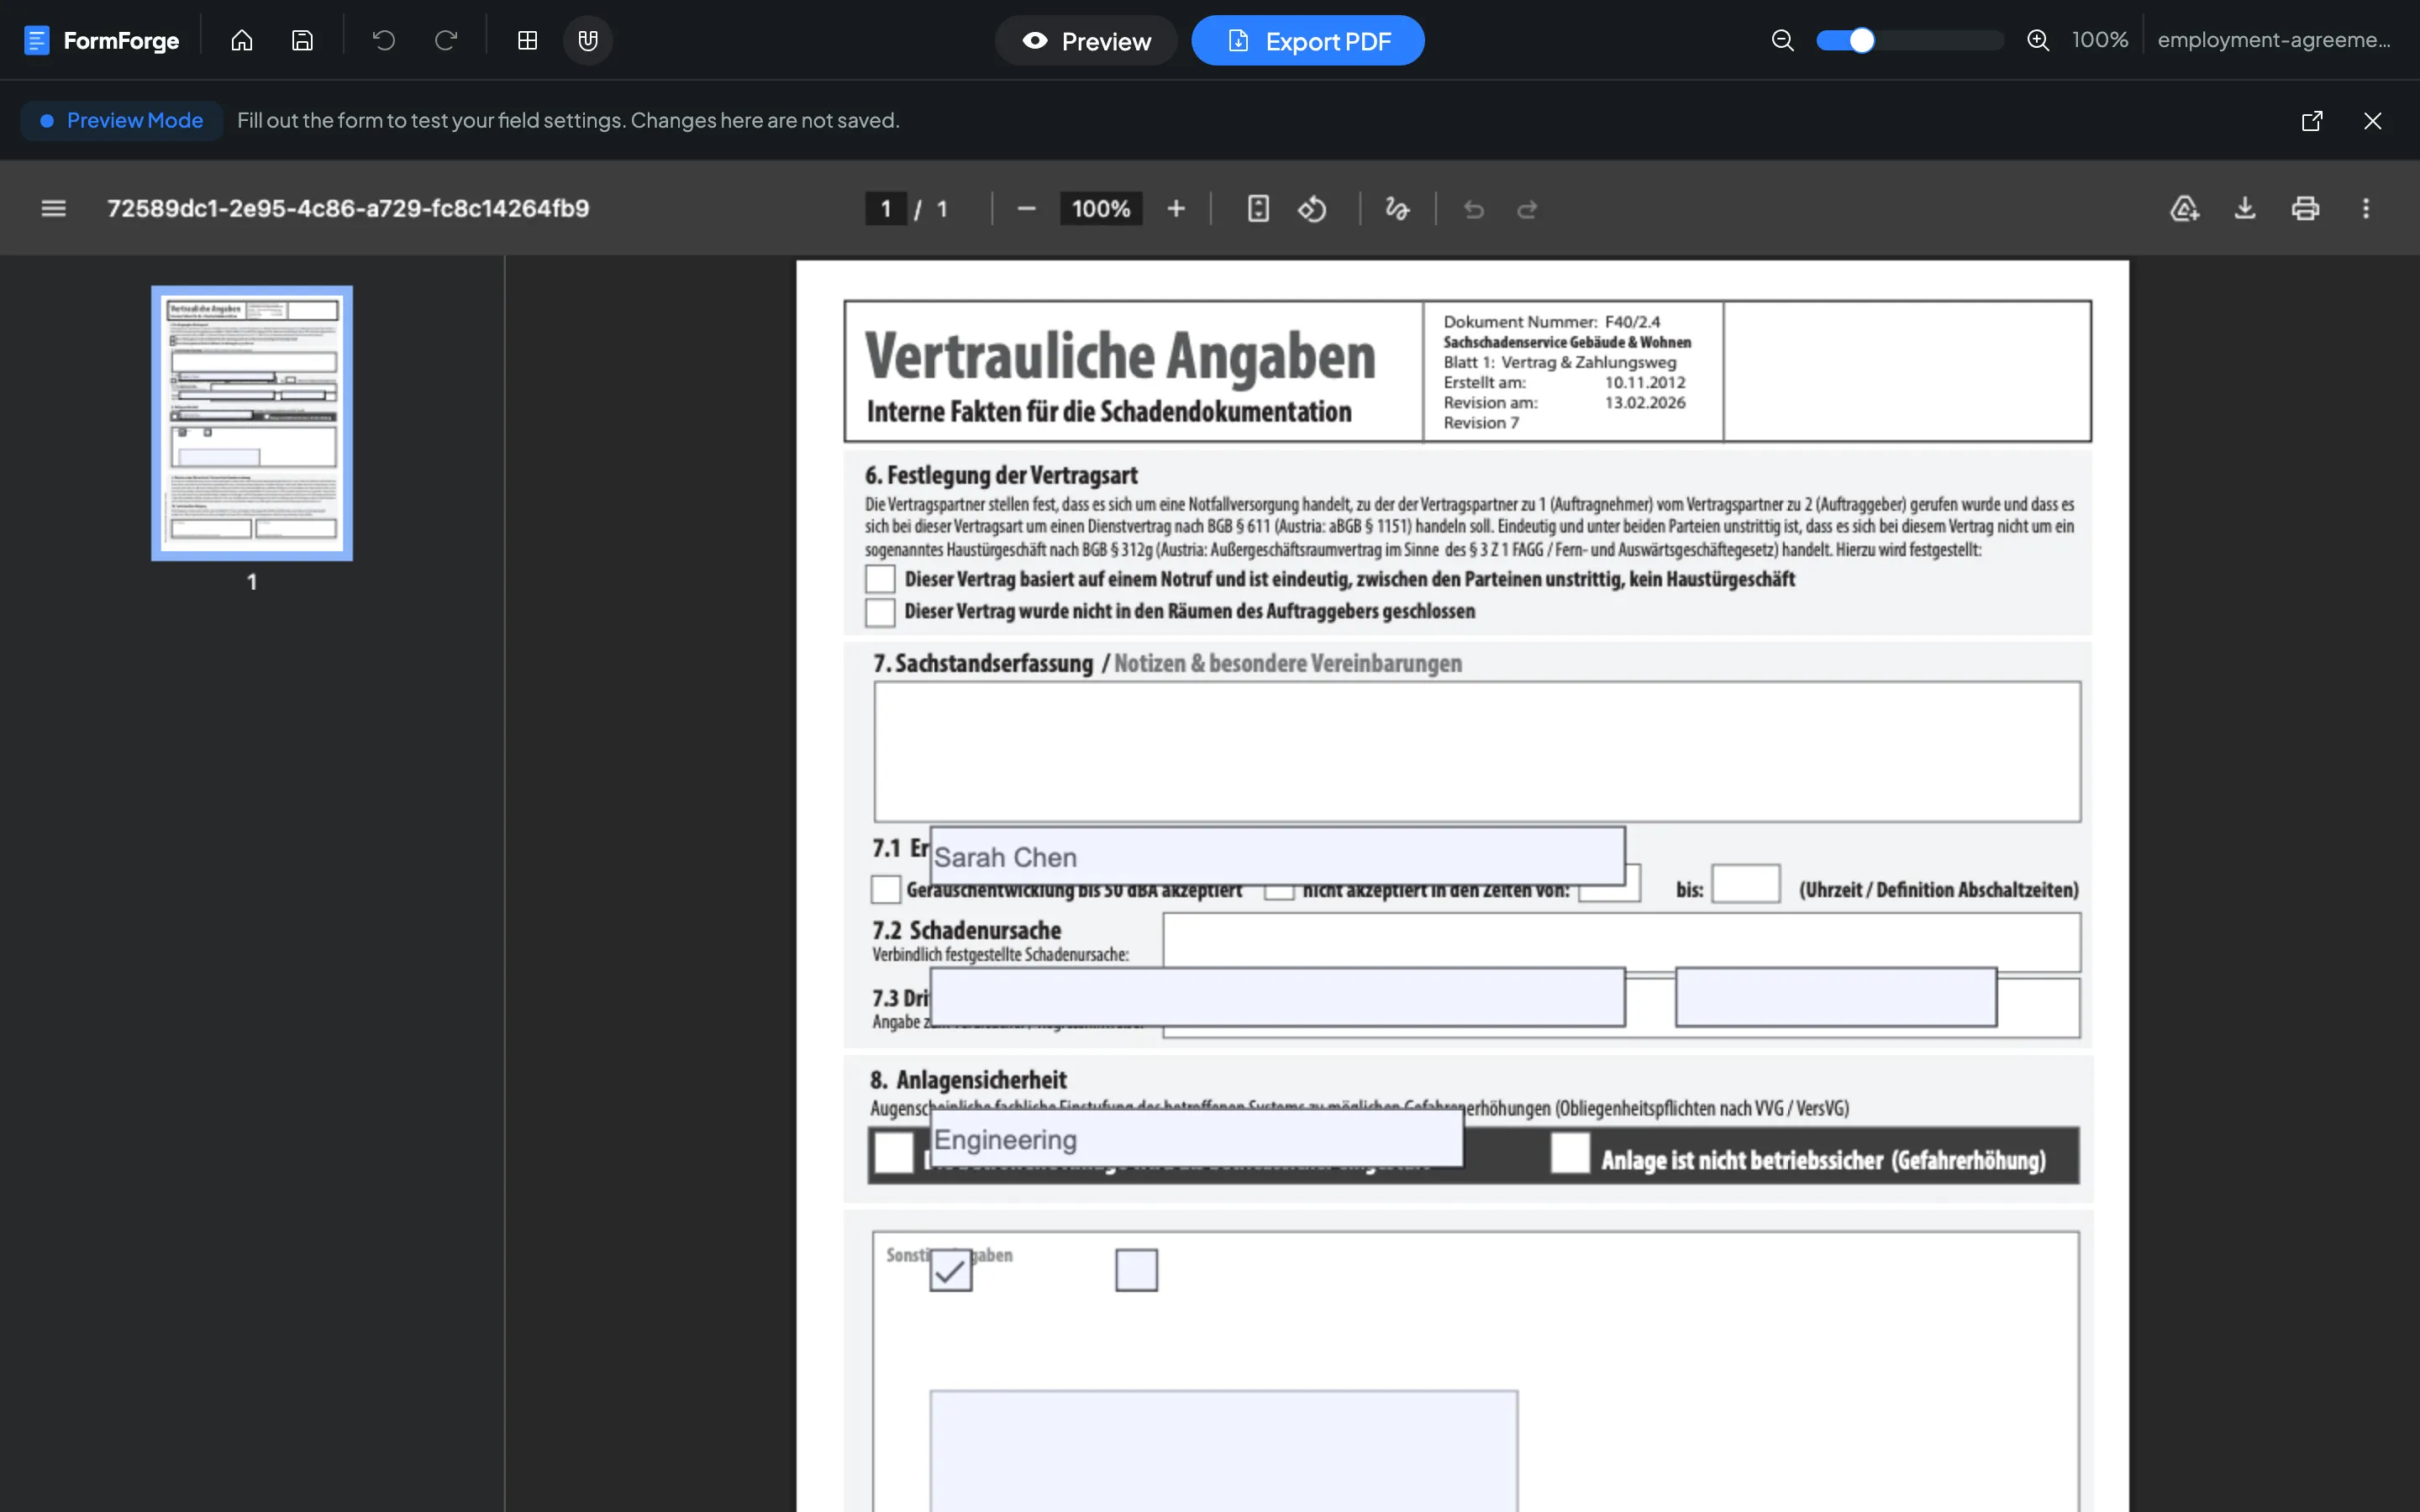The image size is (2420, 1512).
Task: Undo last change in FormForge toolbar
Action: click(384, 40)
